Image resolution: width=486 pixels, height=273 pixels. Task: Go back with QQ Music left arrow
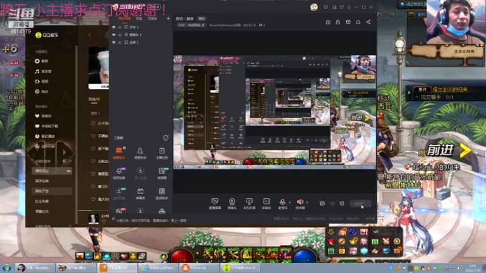(89, 35)
